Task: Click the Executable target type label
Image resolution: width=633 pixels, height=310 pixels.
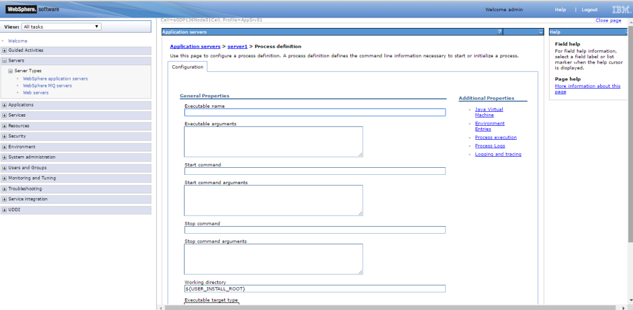Action: [x=211, y=300]
